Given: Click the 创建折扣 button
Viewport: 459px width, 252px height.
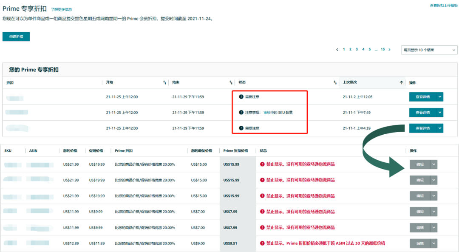Looking at the screenshot, I should [x=16, y=37].
